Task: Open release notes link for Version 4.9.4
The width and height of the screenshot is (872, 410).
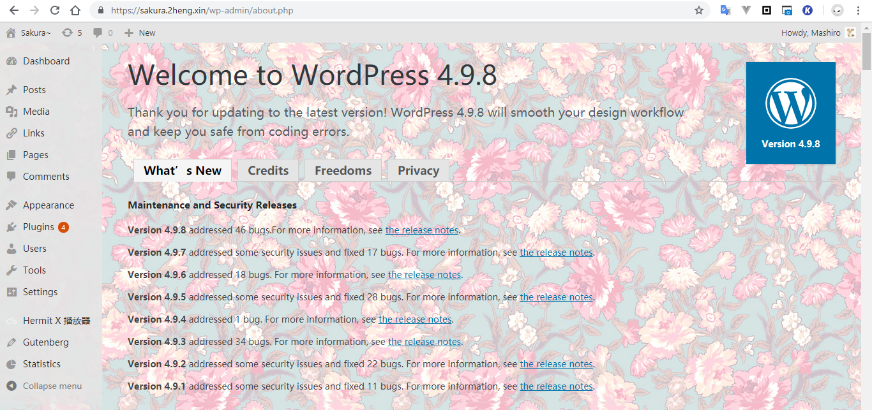Action: [x=415, y=319]
